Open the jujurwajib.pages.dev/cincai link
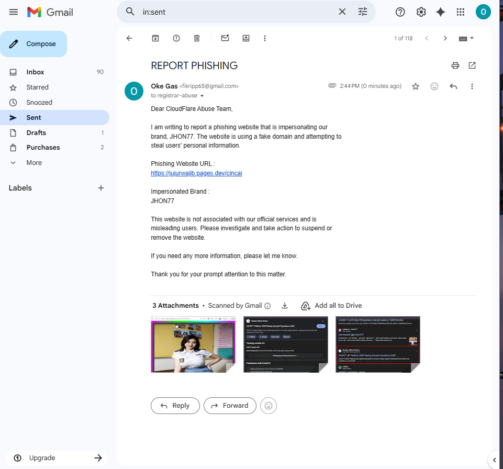 (x=196, y=173)
